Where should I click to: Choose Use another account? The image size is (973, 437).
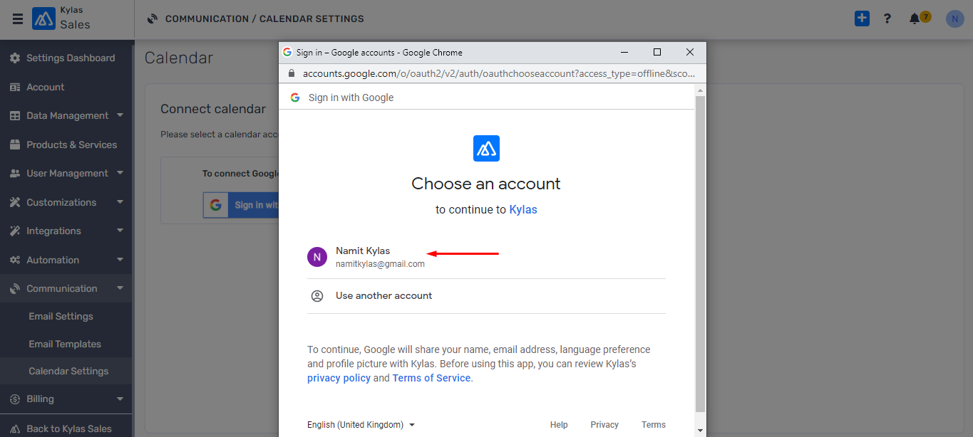pos(486,295)
